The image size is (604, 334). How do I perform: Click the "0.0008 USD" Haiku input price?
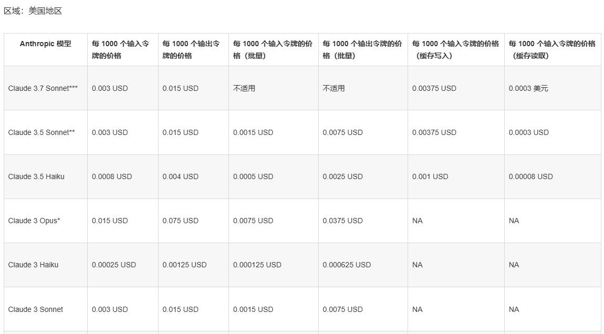(112, 176)
